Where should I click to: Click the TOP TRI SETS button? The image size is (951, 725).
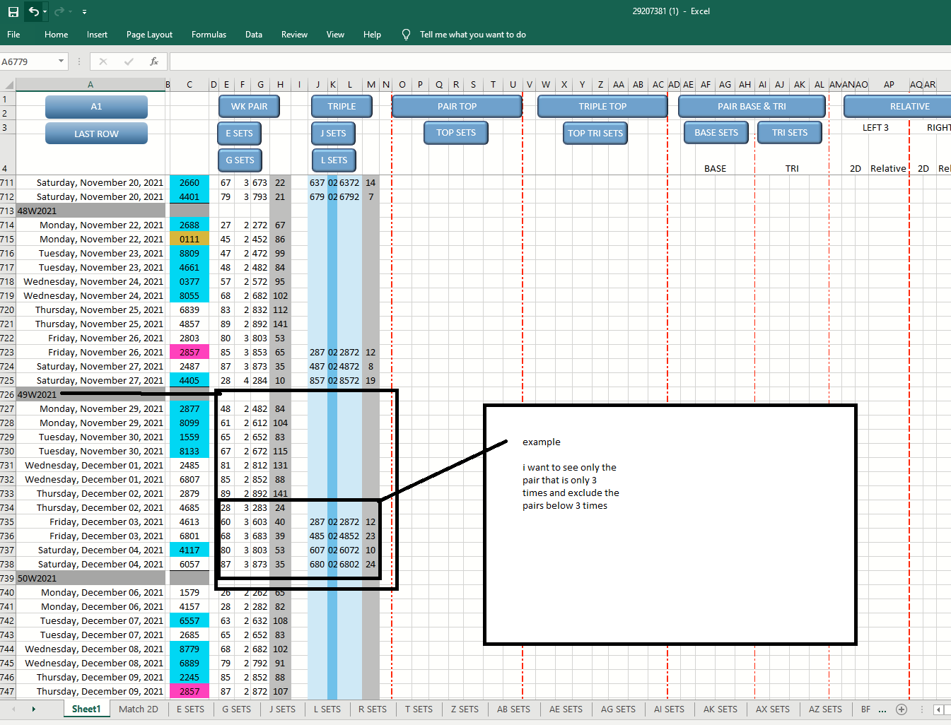pyautogui.click(x=595, y=133)
